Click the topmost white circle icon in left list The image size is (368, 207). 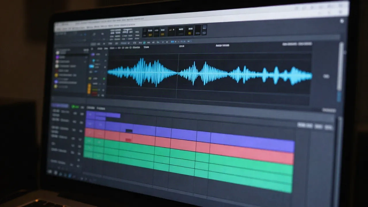tap(57, 53)
